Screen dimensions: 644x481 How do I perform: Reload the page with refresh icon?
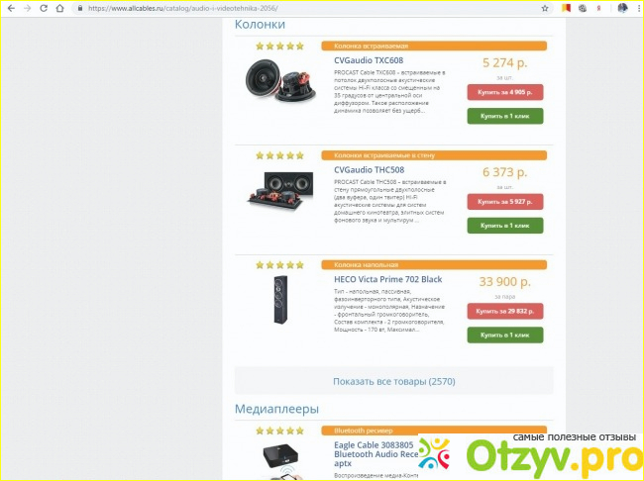44,8
